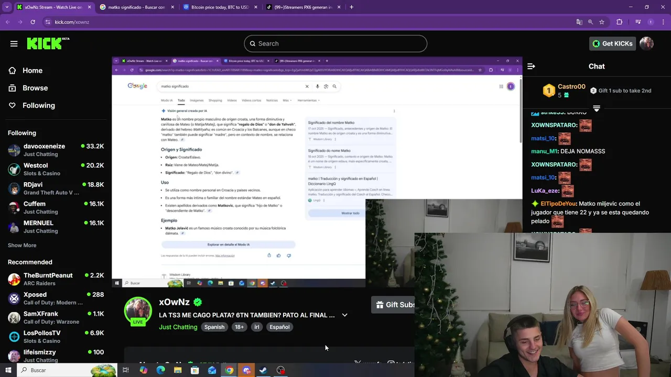Open TheBurntPeanut recommended channel
This screenshot has width=671, height=377.
pos(56,279)
